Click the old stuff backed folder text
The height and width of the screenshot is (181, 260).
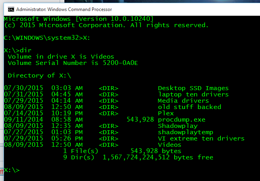point(189,107)
